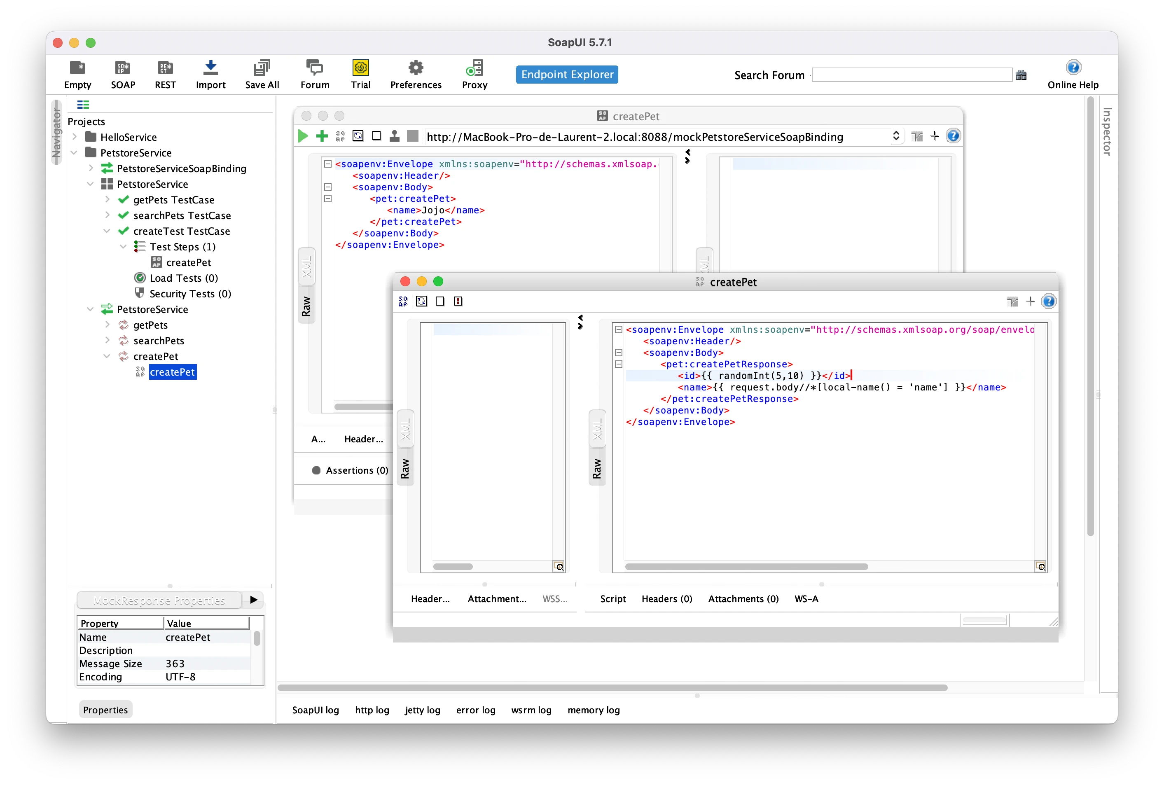Image resolution: width=1164 pixels, height=785 pixels.
Task: Click the Properties button at bottom left
Action: click(x=105, y=710)
